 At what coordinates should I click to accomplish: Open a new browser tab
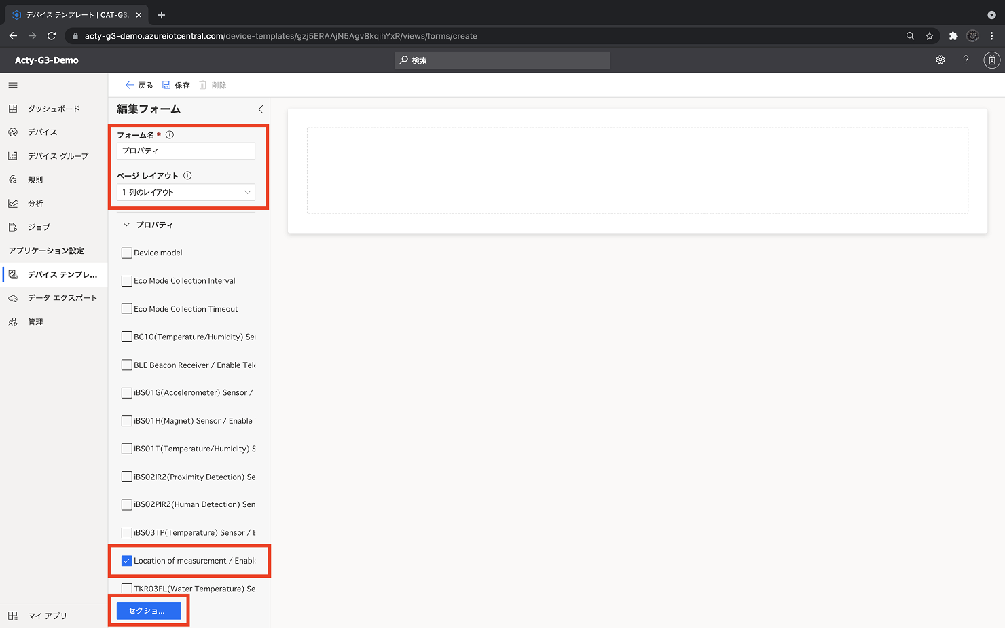tap(162, 14)
